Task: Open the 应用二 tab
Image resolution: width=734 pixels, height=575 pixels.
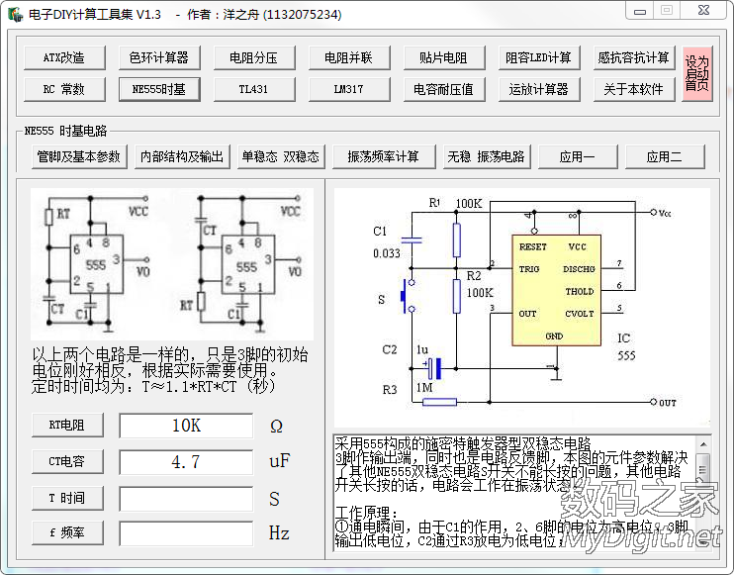Action: coord(665,156)
